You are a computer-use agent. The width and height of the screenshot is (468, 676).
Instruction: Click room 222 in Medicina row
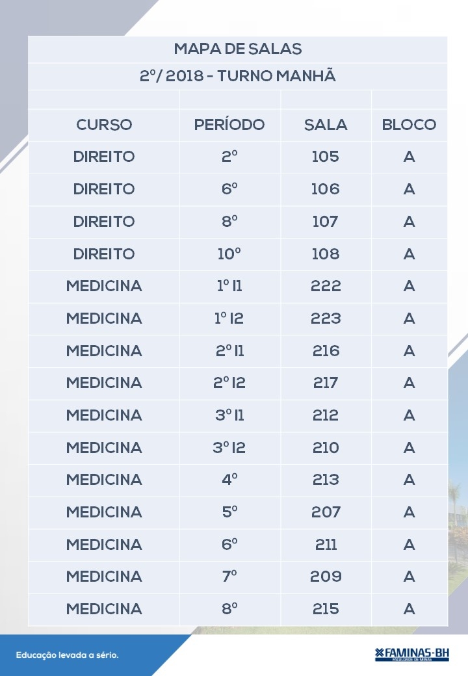point(326,286)
